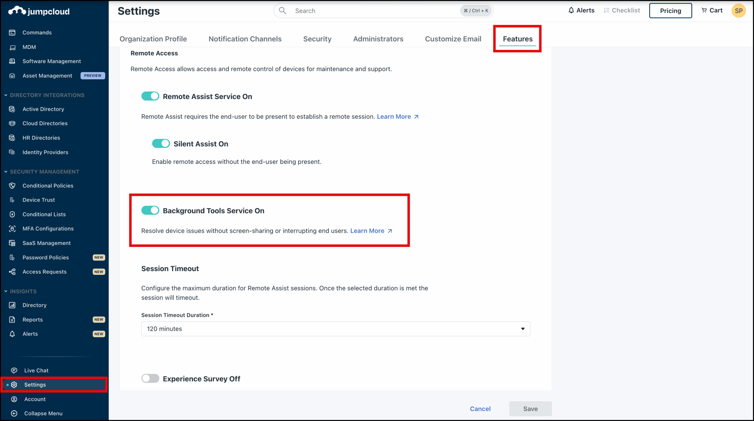Screen dimensions: 754x421
Task: Open Session Timeout Duration dropdown
Action: click(336, 329)
